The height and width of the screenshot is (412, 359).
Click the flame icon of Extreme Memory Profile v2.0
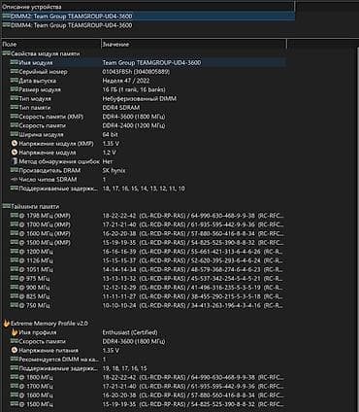click(x=7, y=323)
